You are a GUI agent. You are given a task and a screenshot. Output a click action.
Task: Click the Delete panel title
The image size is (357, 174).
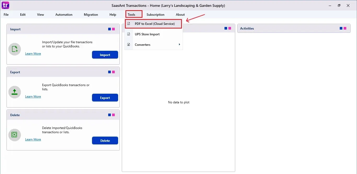click(x=15, y=115)
